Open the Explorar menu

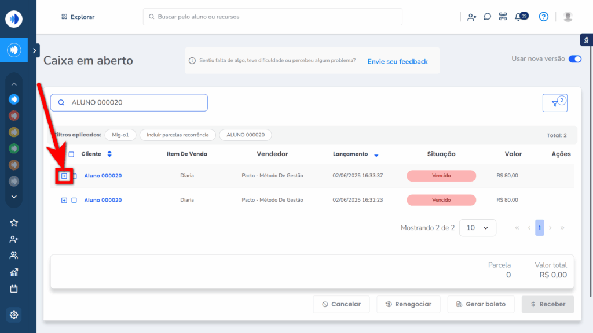(78, 17)
